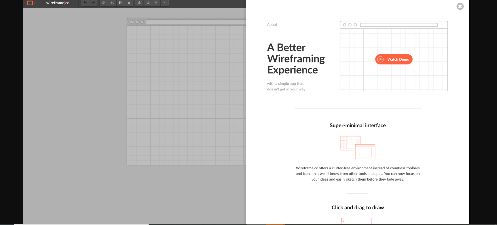This screenshot has width=497, height=225.
Task: Click the Paste icon in the toolbar
Action: point(121,3)
